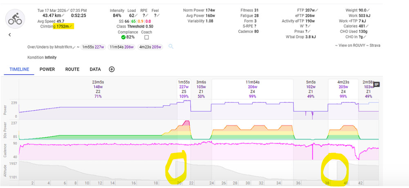Select the 11m54s Z4 interval on timeline
Screen dimensions: 409x188
tap(253, 89)
